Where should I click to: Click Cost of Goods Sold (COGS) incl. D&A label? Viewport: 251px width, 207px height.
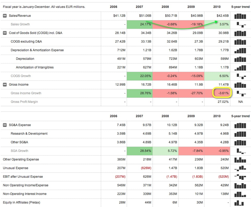point(36,33)
